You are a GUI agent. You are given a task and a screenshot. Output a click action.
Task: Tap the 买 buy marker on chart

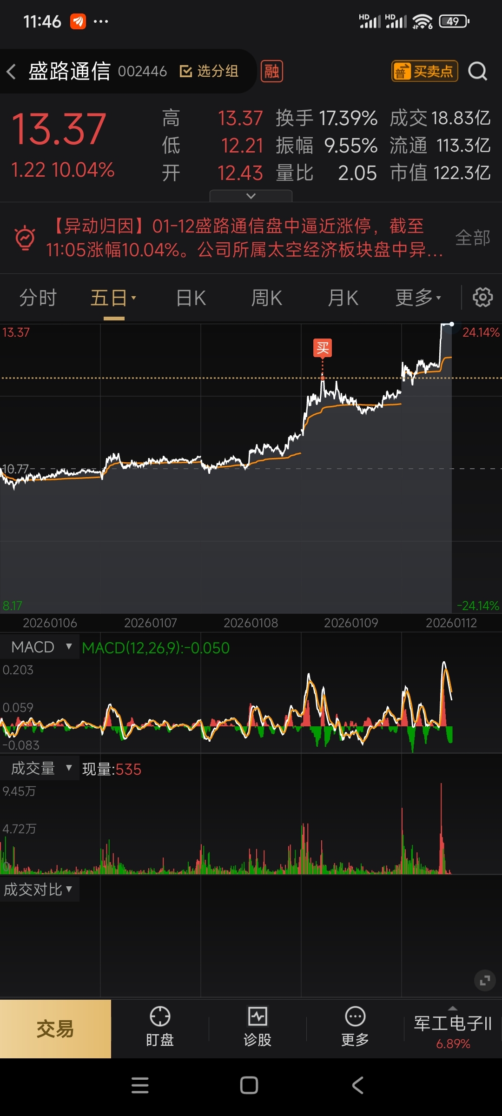click(x=323, y=348)
